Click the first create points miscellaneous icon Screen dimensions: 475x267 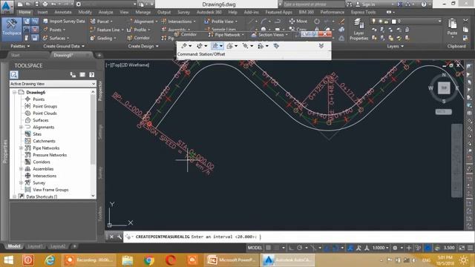184,46
